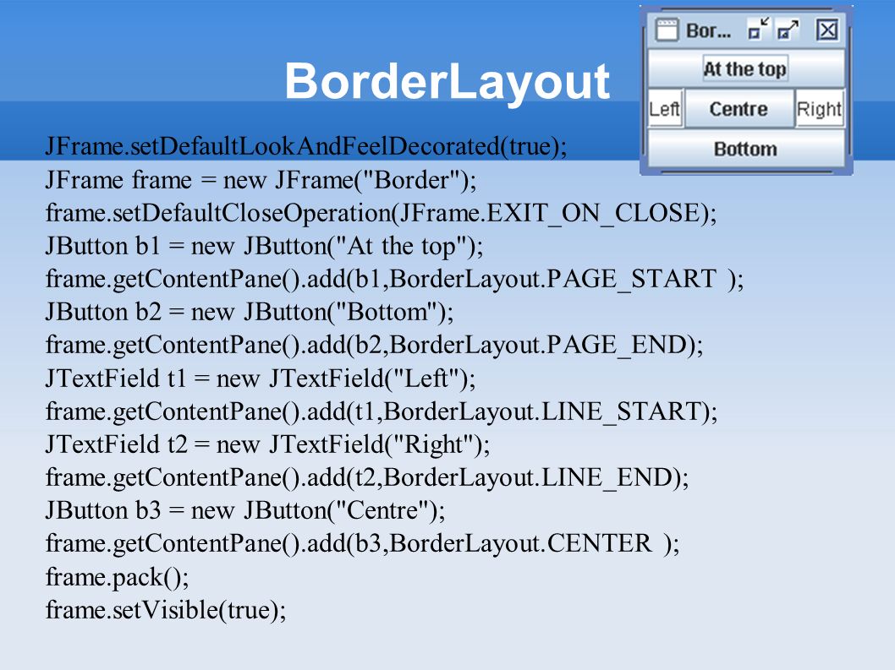Close the Border window
Image resolution: width=895 pixels, height=670 pixels.
tap(827, 30)
